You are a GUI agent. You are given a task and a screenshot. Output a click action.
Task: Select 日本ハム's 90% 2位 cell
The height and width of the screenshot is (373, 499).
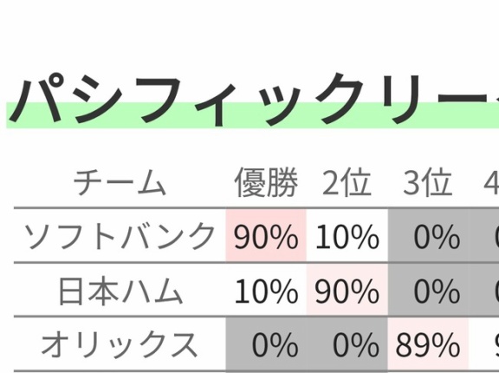(347, 290)
